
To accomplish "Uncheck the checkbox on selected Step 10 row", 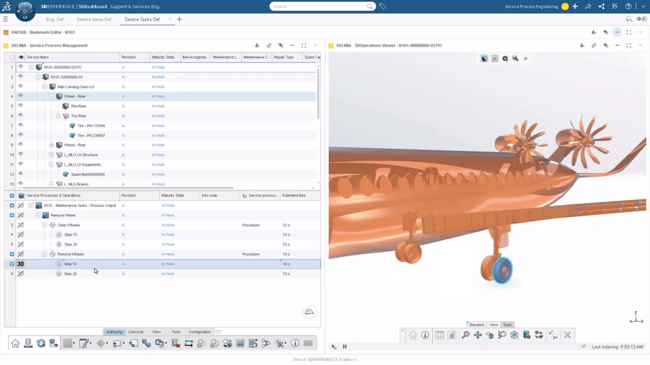I will [12, 264].
